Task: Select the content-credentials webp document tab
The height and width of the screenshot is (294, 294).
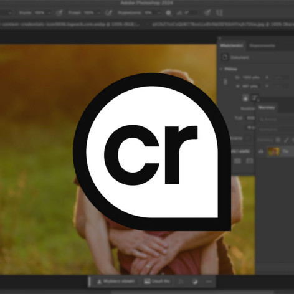Action: [70, 24]
